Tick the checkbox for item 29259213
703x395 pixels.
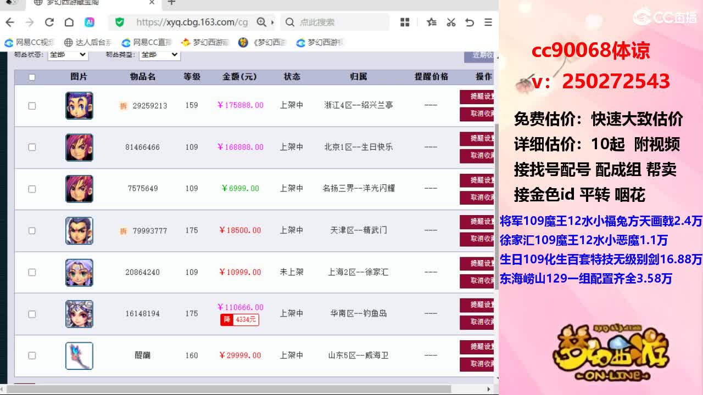(x=32, y=105)
